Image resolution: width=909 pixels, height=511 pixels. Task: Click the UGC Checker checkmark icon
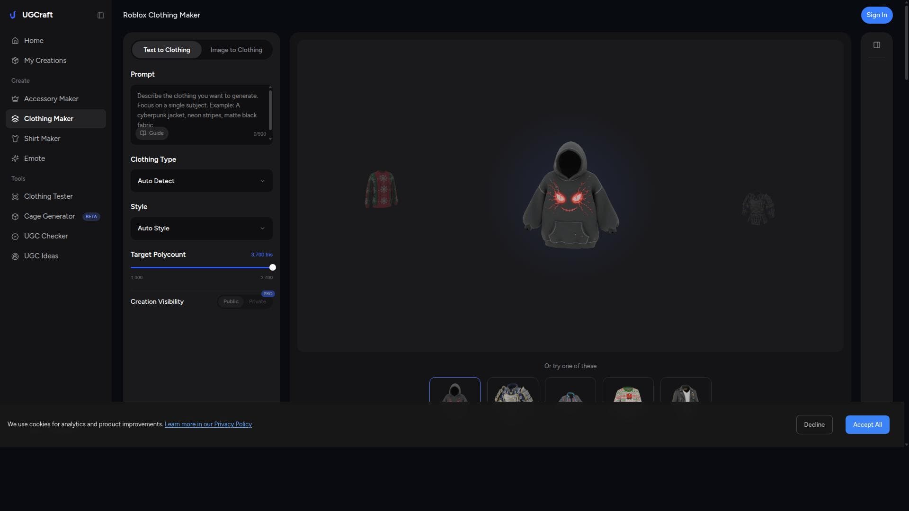[x=15, y=236]
